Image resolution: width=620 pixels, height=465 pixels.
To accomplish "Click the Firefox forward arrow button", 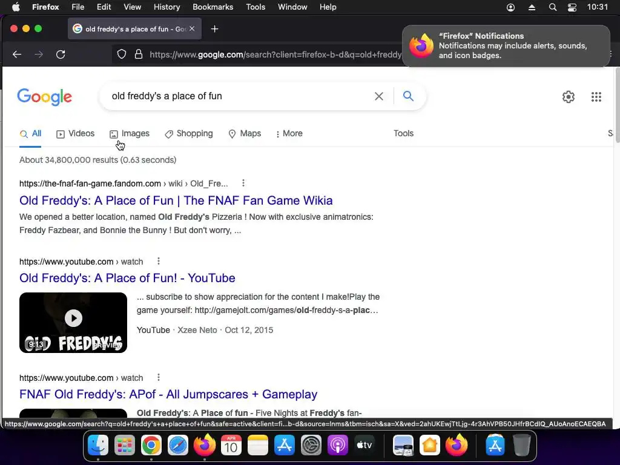I will [x=39, y=54].
